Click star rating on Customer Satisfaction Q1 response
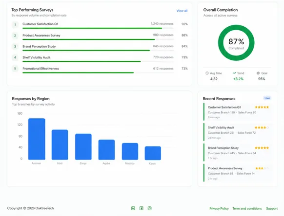This screenshot has width=284, height=216. (262, 107)
